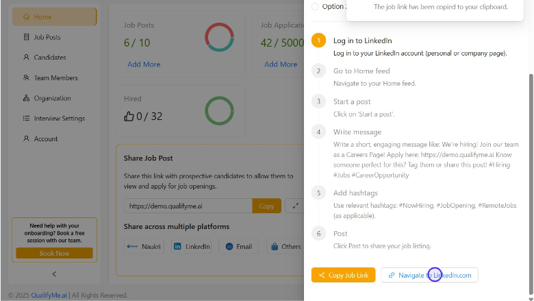Collapse the sidebar with left chevron

pyautogui.click(x=54, y=274)
